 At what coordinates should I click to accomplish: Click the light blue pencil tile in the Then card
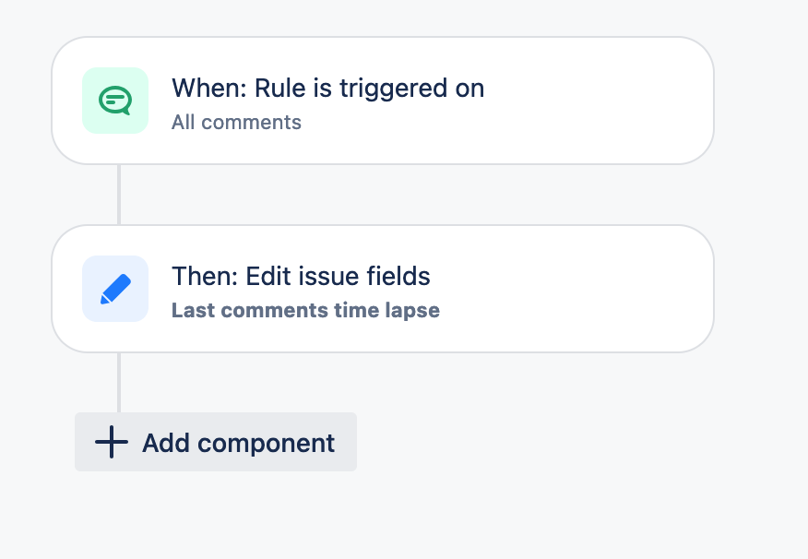pos(115,289)
